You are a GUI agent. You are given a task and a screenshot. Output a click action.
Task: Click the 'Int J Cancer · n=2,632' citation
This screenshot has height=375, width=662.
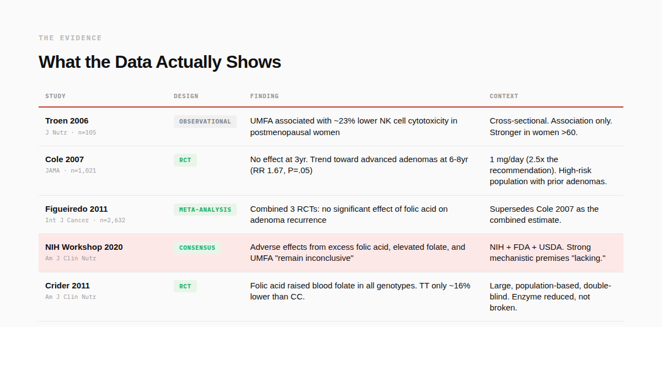tap(85, 220)
